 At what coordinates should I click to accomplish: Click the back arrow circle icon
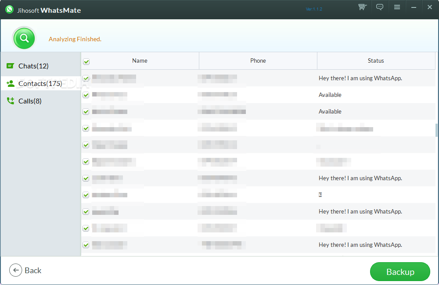coord(16,270)
